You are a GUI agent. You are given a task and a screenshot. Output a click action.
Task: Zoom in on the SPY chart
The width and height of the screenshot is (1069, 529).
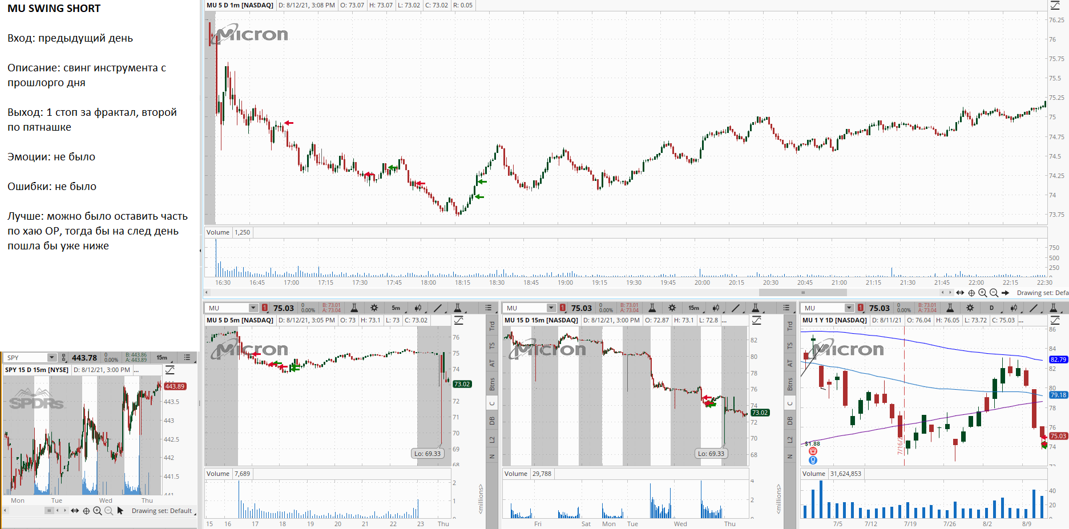tap(98, 511)
